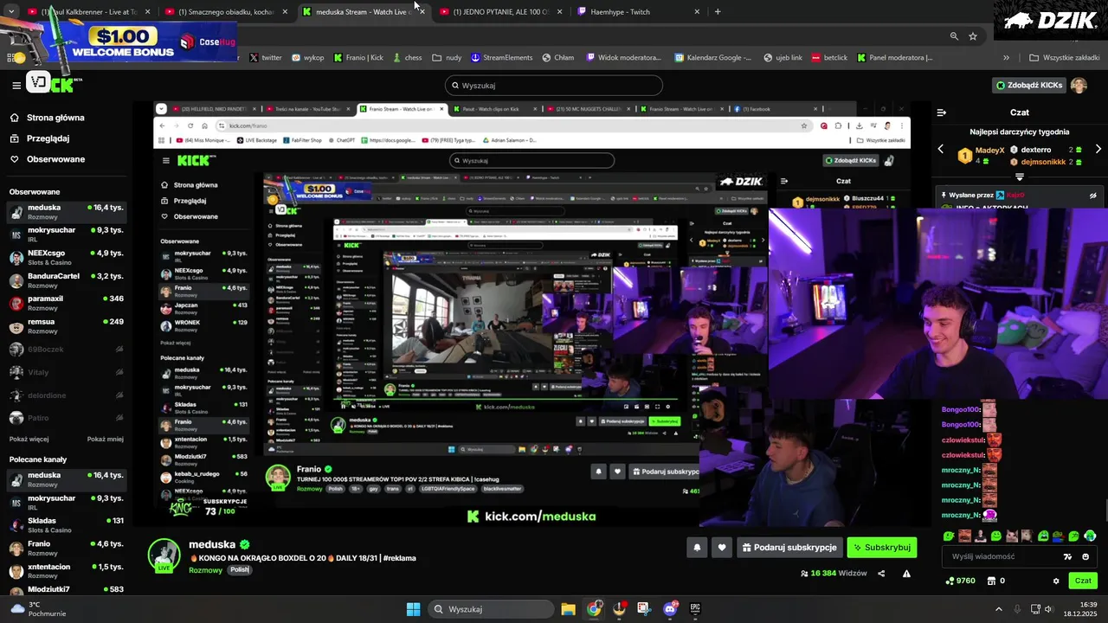Image resolution: width=1108 pixels, height=623 pixels.
Task: Open the StreamElements bookmark
Action: (502, 58)
